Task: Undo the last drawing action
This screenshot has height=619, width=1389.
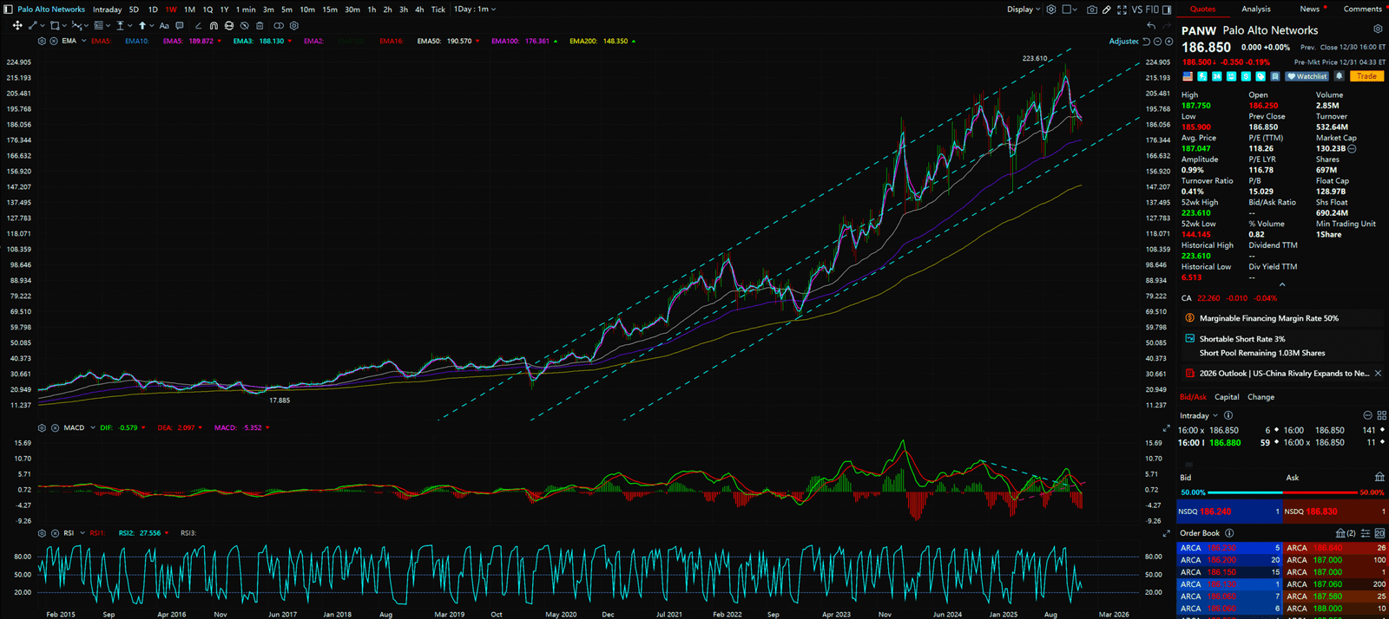Action: pyautogui.click(x=1151, y=26)
